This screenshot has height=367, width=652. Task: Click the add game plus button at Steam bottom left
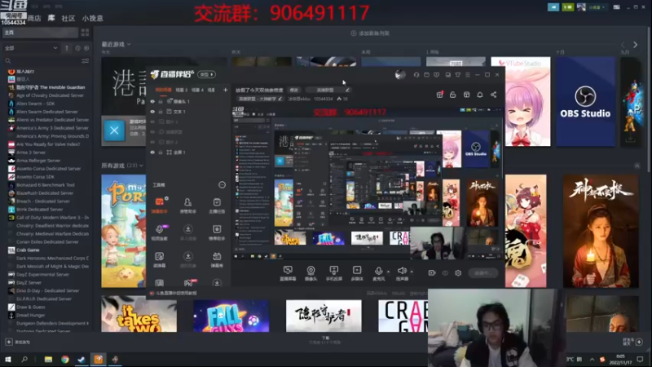(x=9, y=342)
